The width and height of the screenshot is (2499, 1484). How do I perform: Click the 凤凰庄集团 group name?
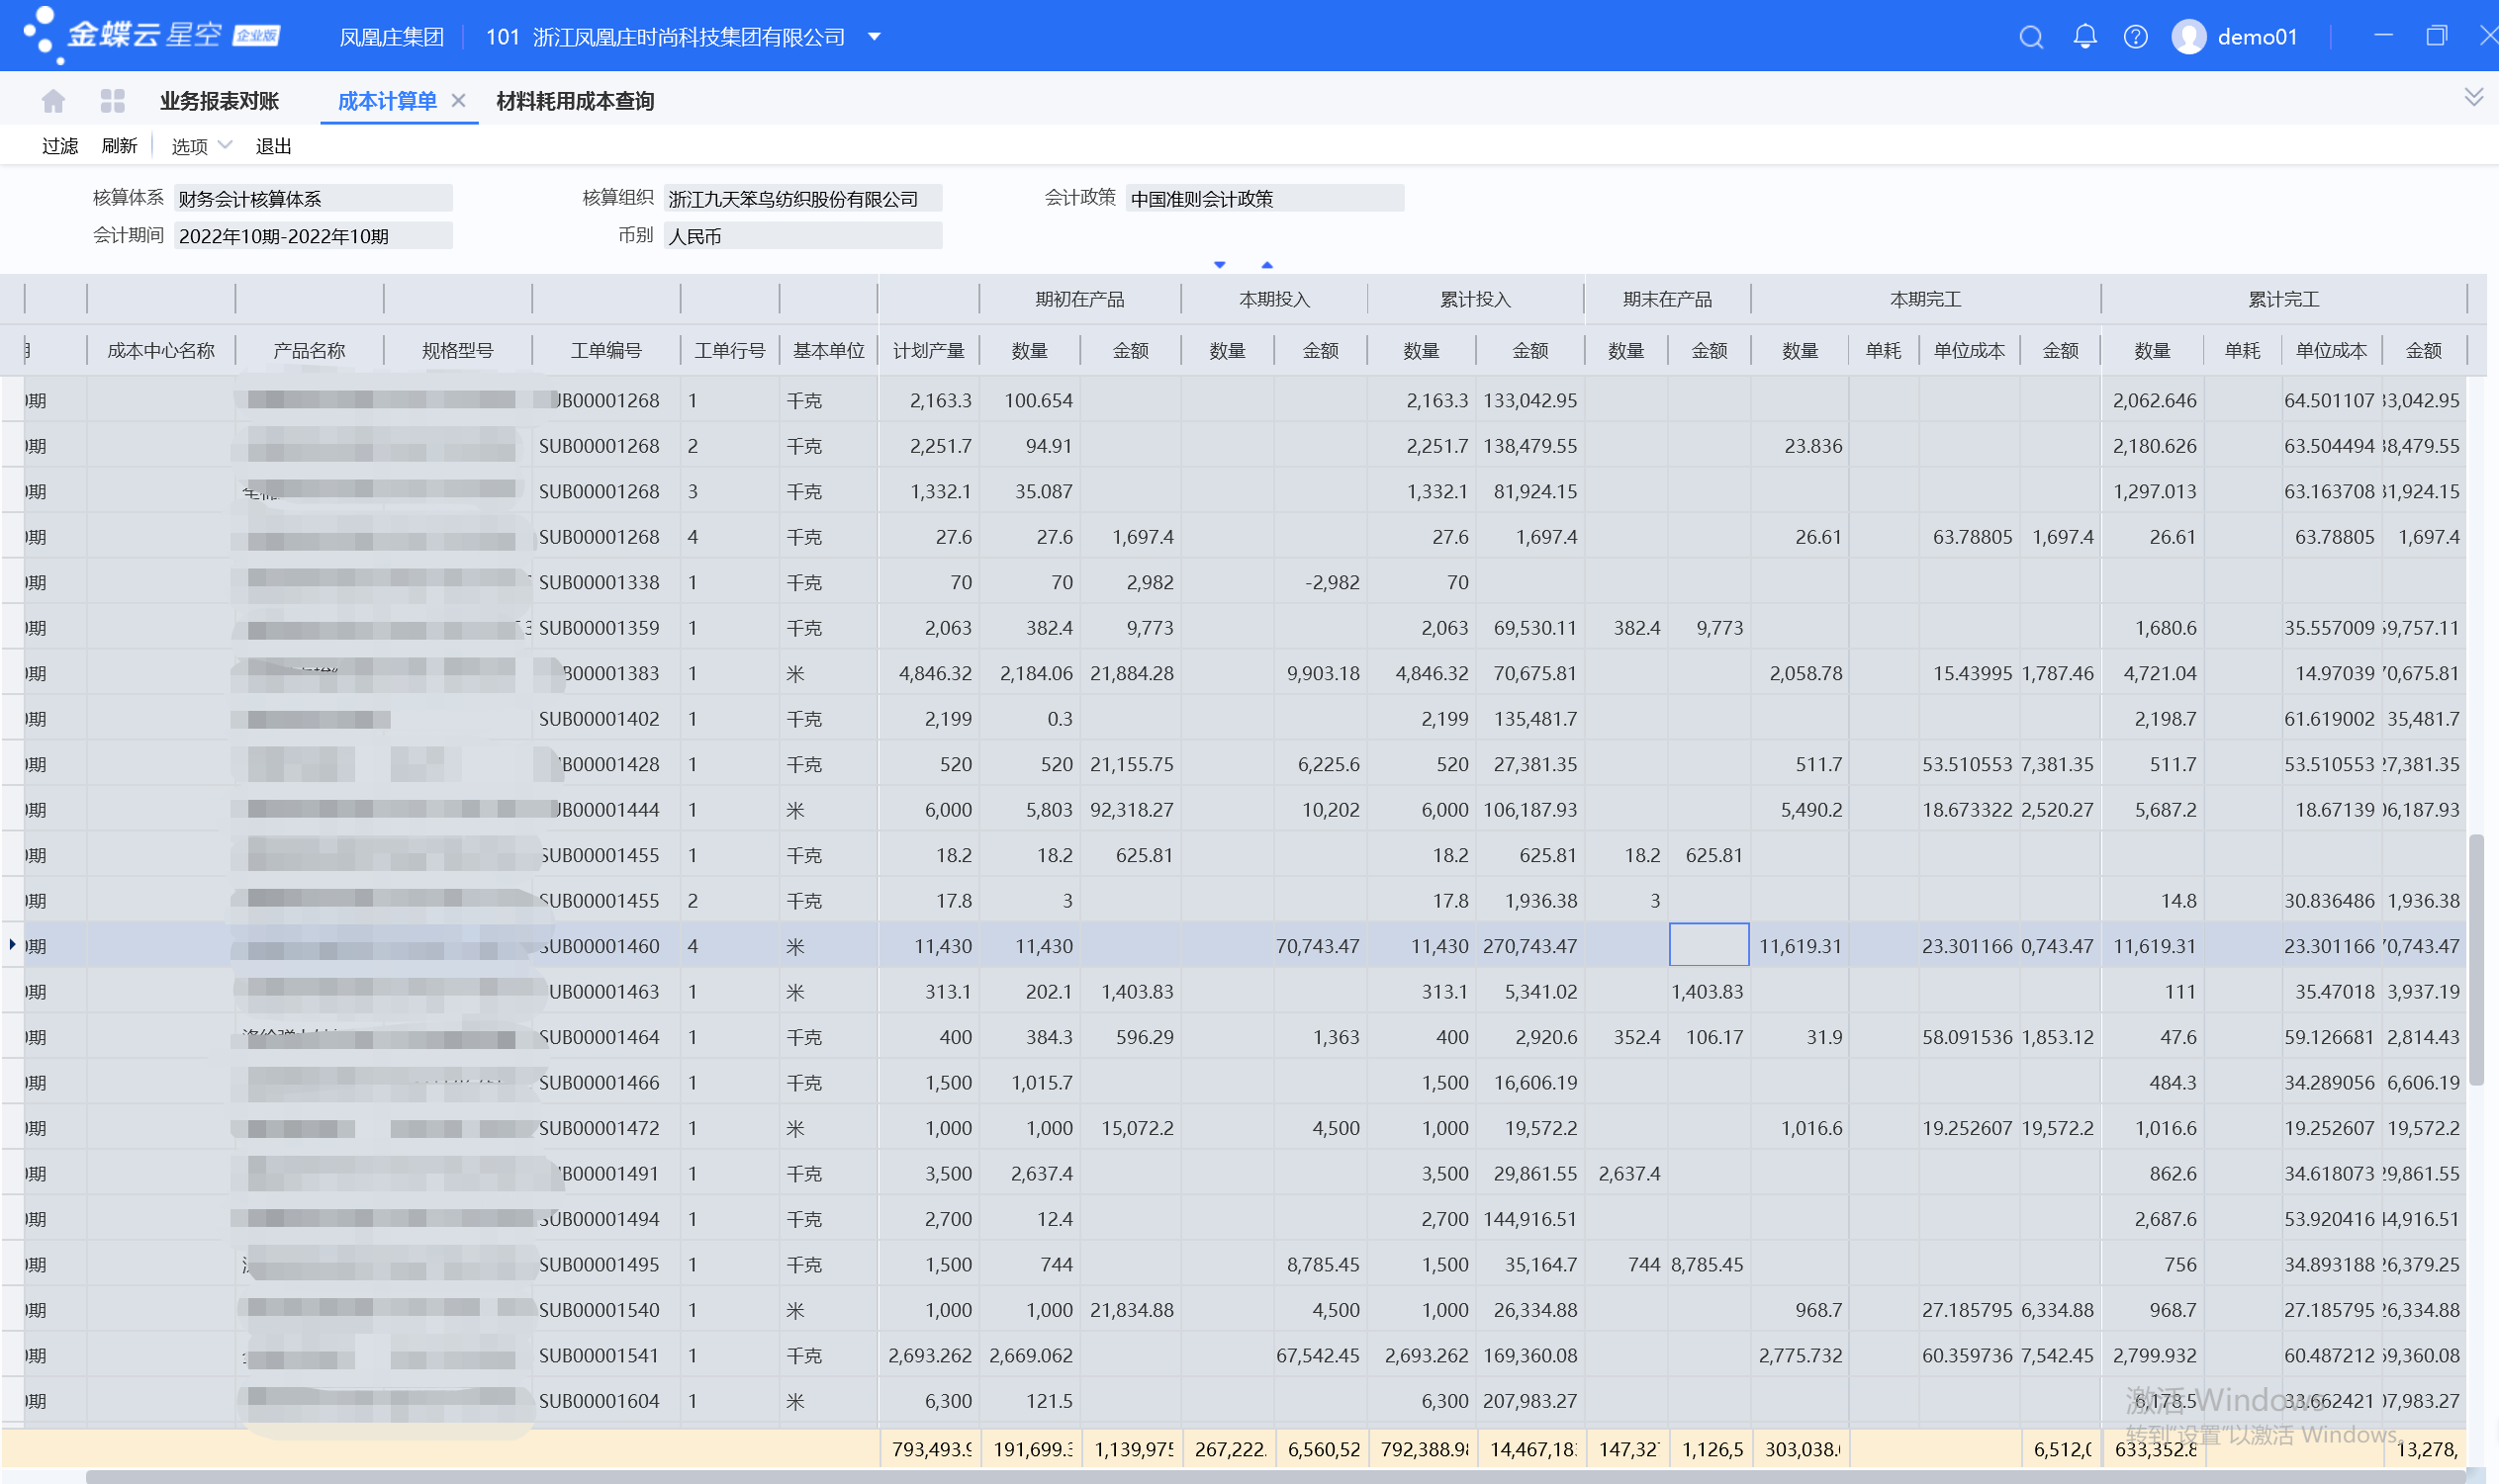pos(391,37)
